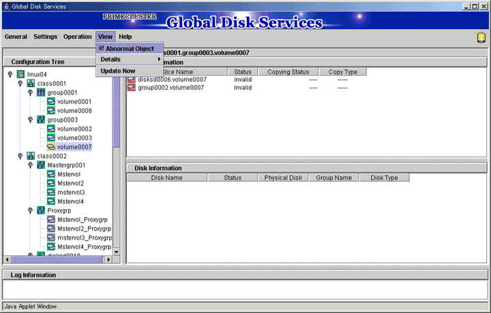Click the Physical Disk column header

coord(283,178)
